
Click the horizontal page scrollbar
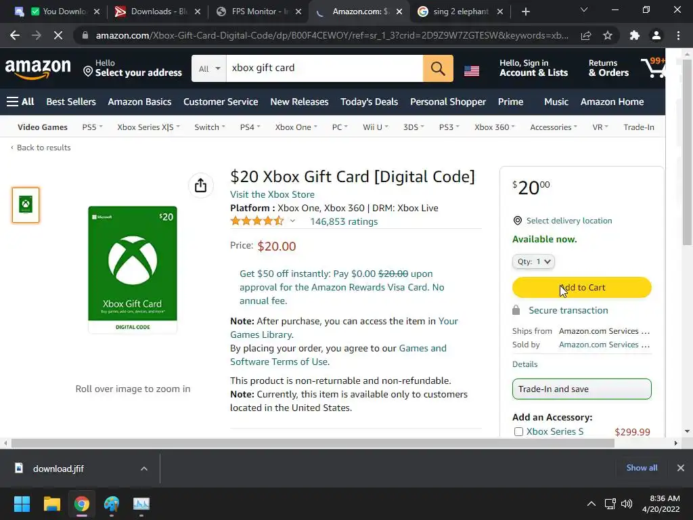pyautogui.click(x=313, y=443)
